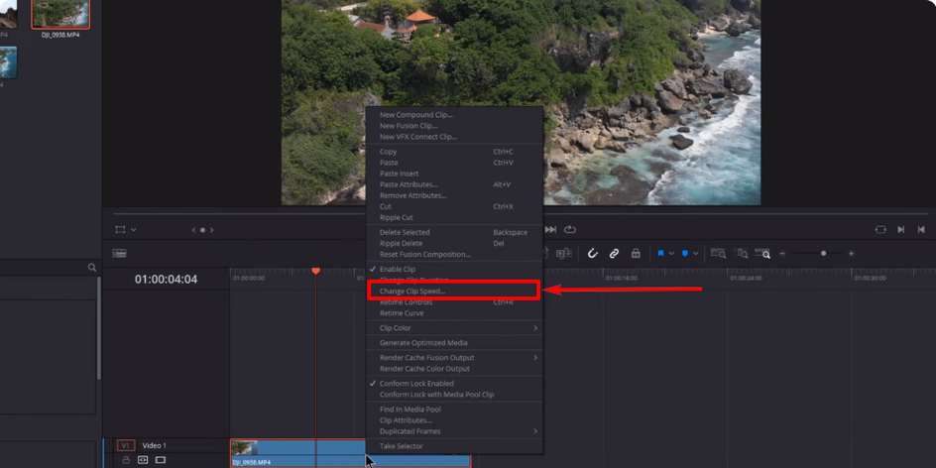Click the blue flag icon
Image resolution: width=936 pixels, height=468 pixels.
click(660, 254)
